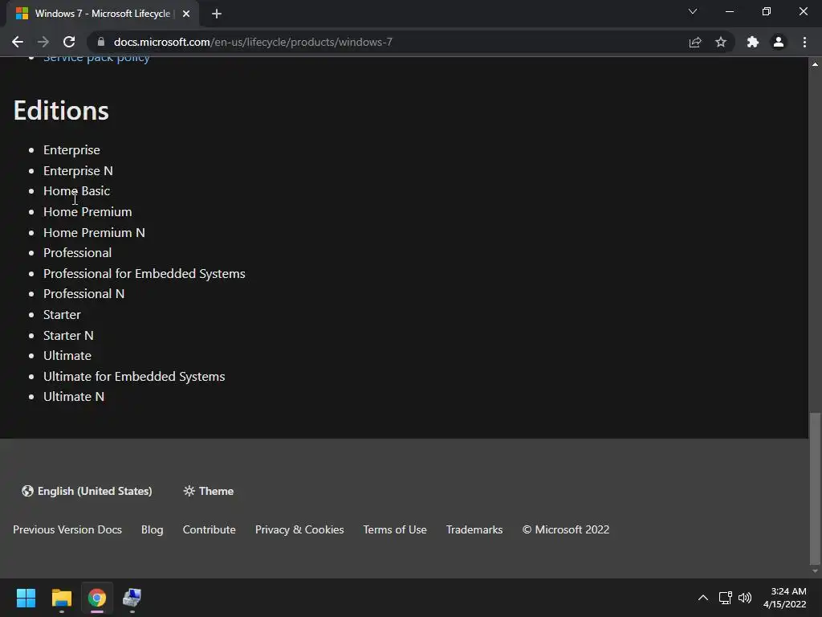Open Privacy & Cookies link
822x617 pixels.
tap(299, 529)
